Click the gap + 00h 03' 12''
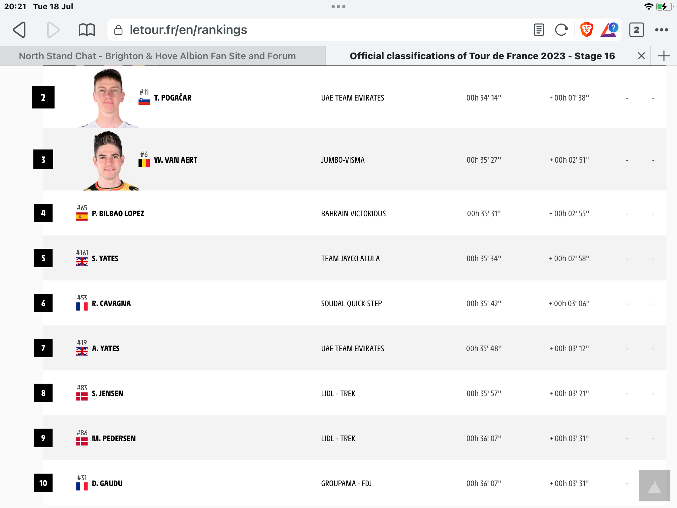The width and height of the screenshot is (677, 508). [x=569, y=349]
